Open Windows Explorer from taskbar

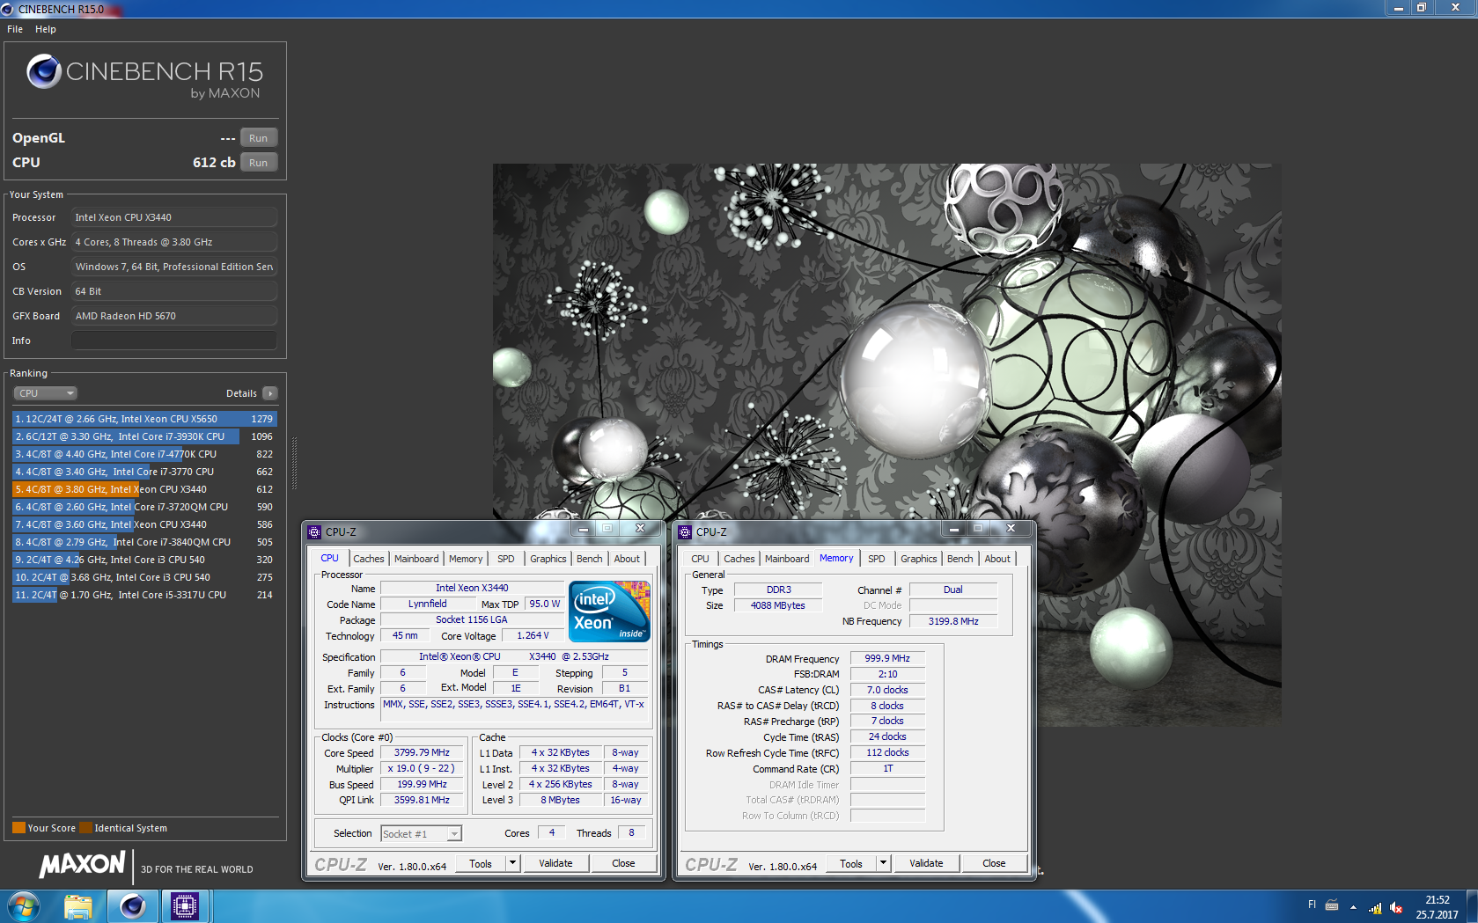click(78, 906)
